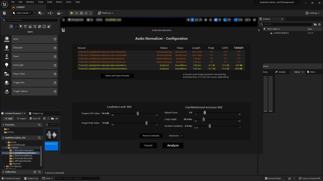Click the Target LUFS Value slider handle
The image size is (323, 181).
138,113
